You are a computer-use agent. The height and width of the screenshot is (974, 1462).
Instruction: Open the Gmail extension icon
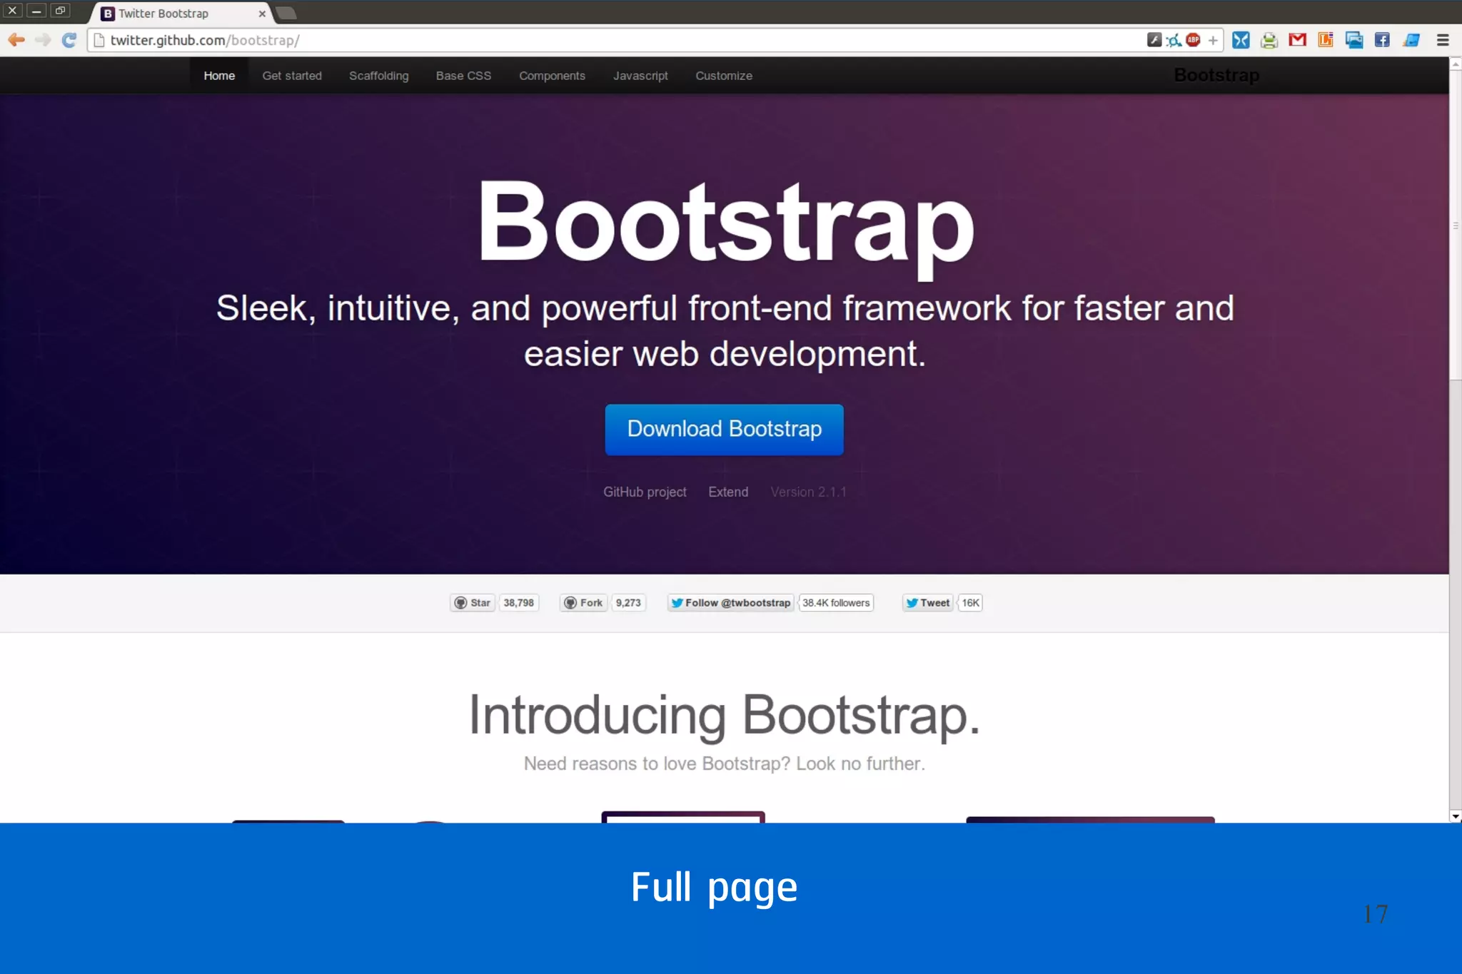pyautogui.click(x=1297, y=40)
